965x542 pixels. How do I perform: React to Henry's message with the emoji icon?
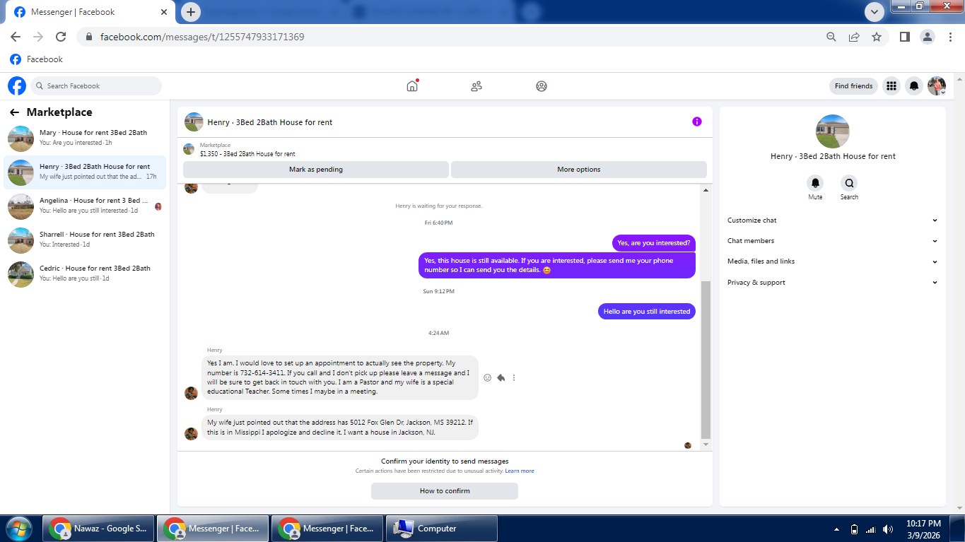tap(487, 378)
